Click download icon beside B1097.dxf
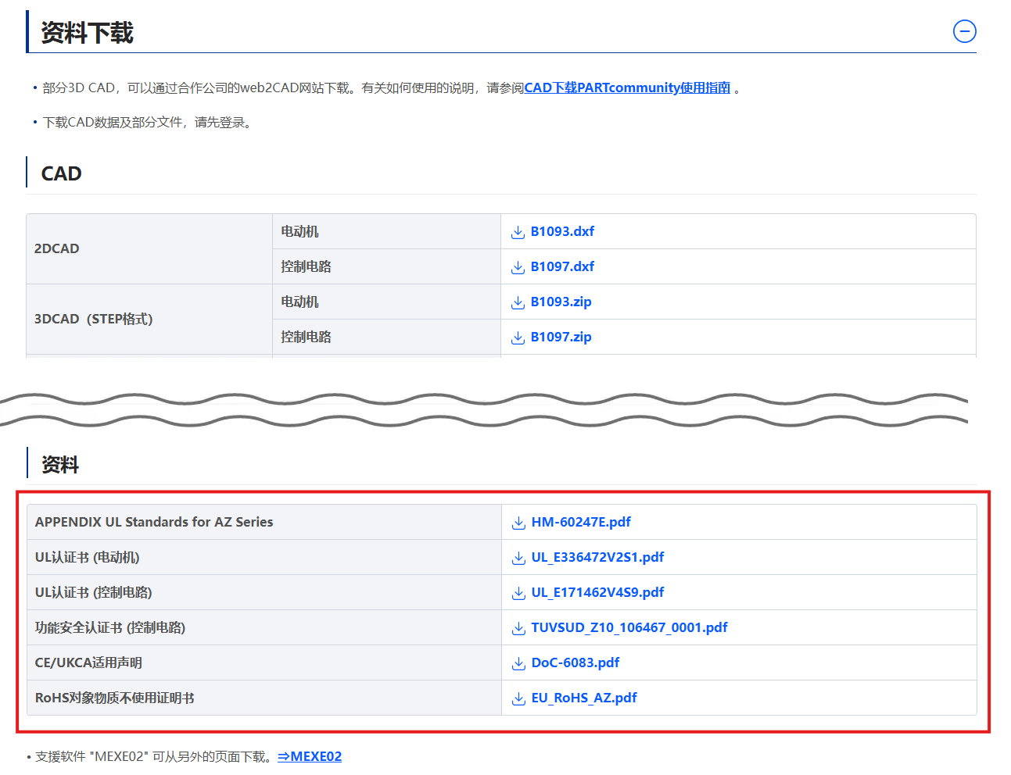This screenshot has height=775, width=1011. tap(518, 267)
